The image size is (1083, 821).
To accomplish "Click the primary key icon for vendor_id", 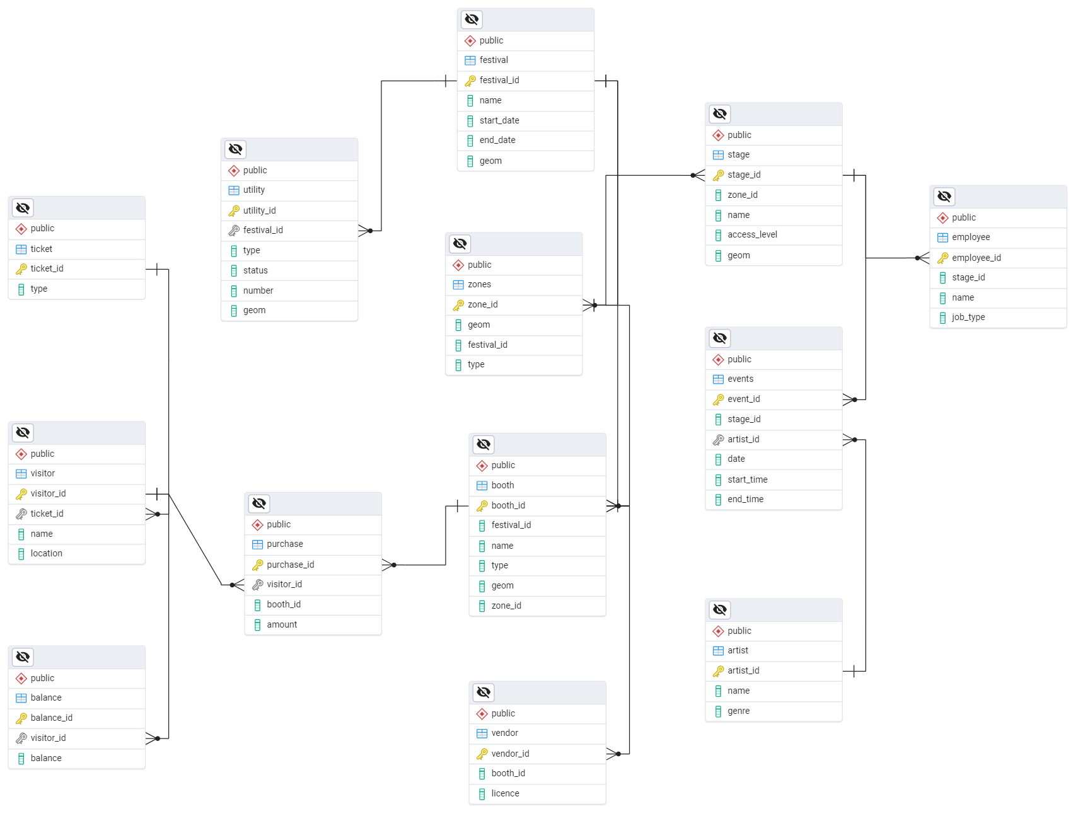I will 482,754.
